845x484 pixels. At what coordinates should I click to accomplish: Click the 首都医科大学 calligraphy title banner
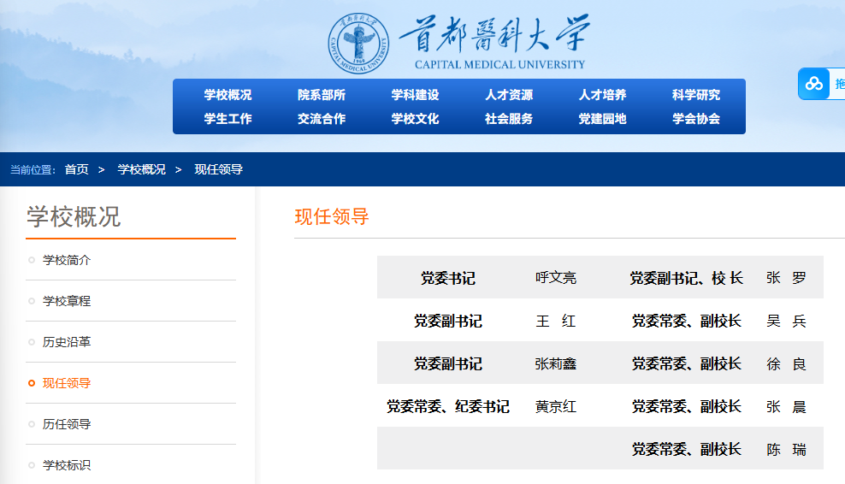pyautogui.click(x=494, y=34)
